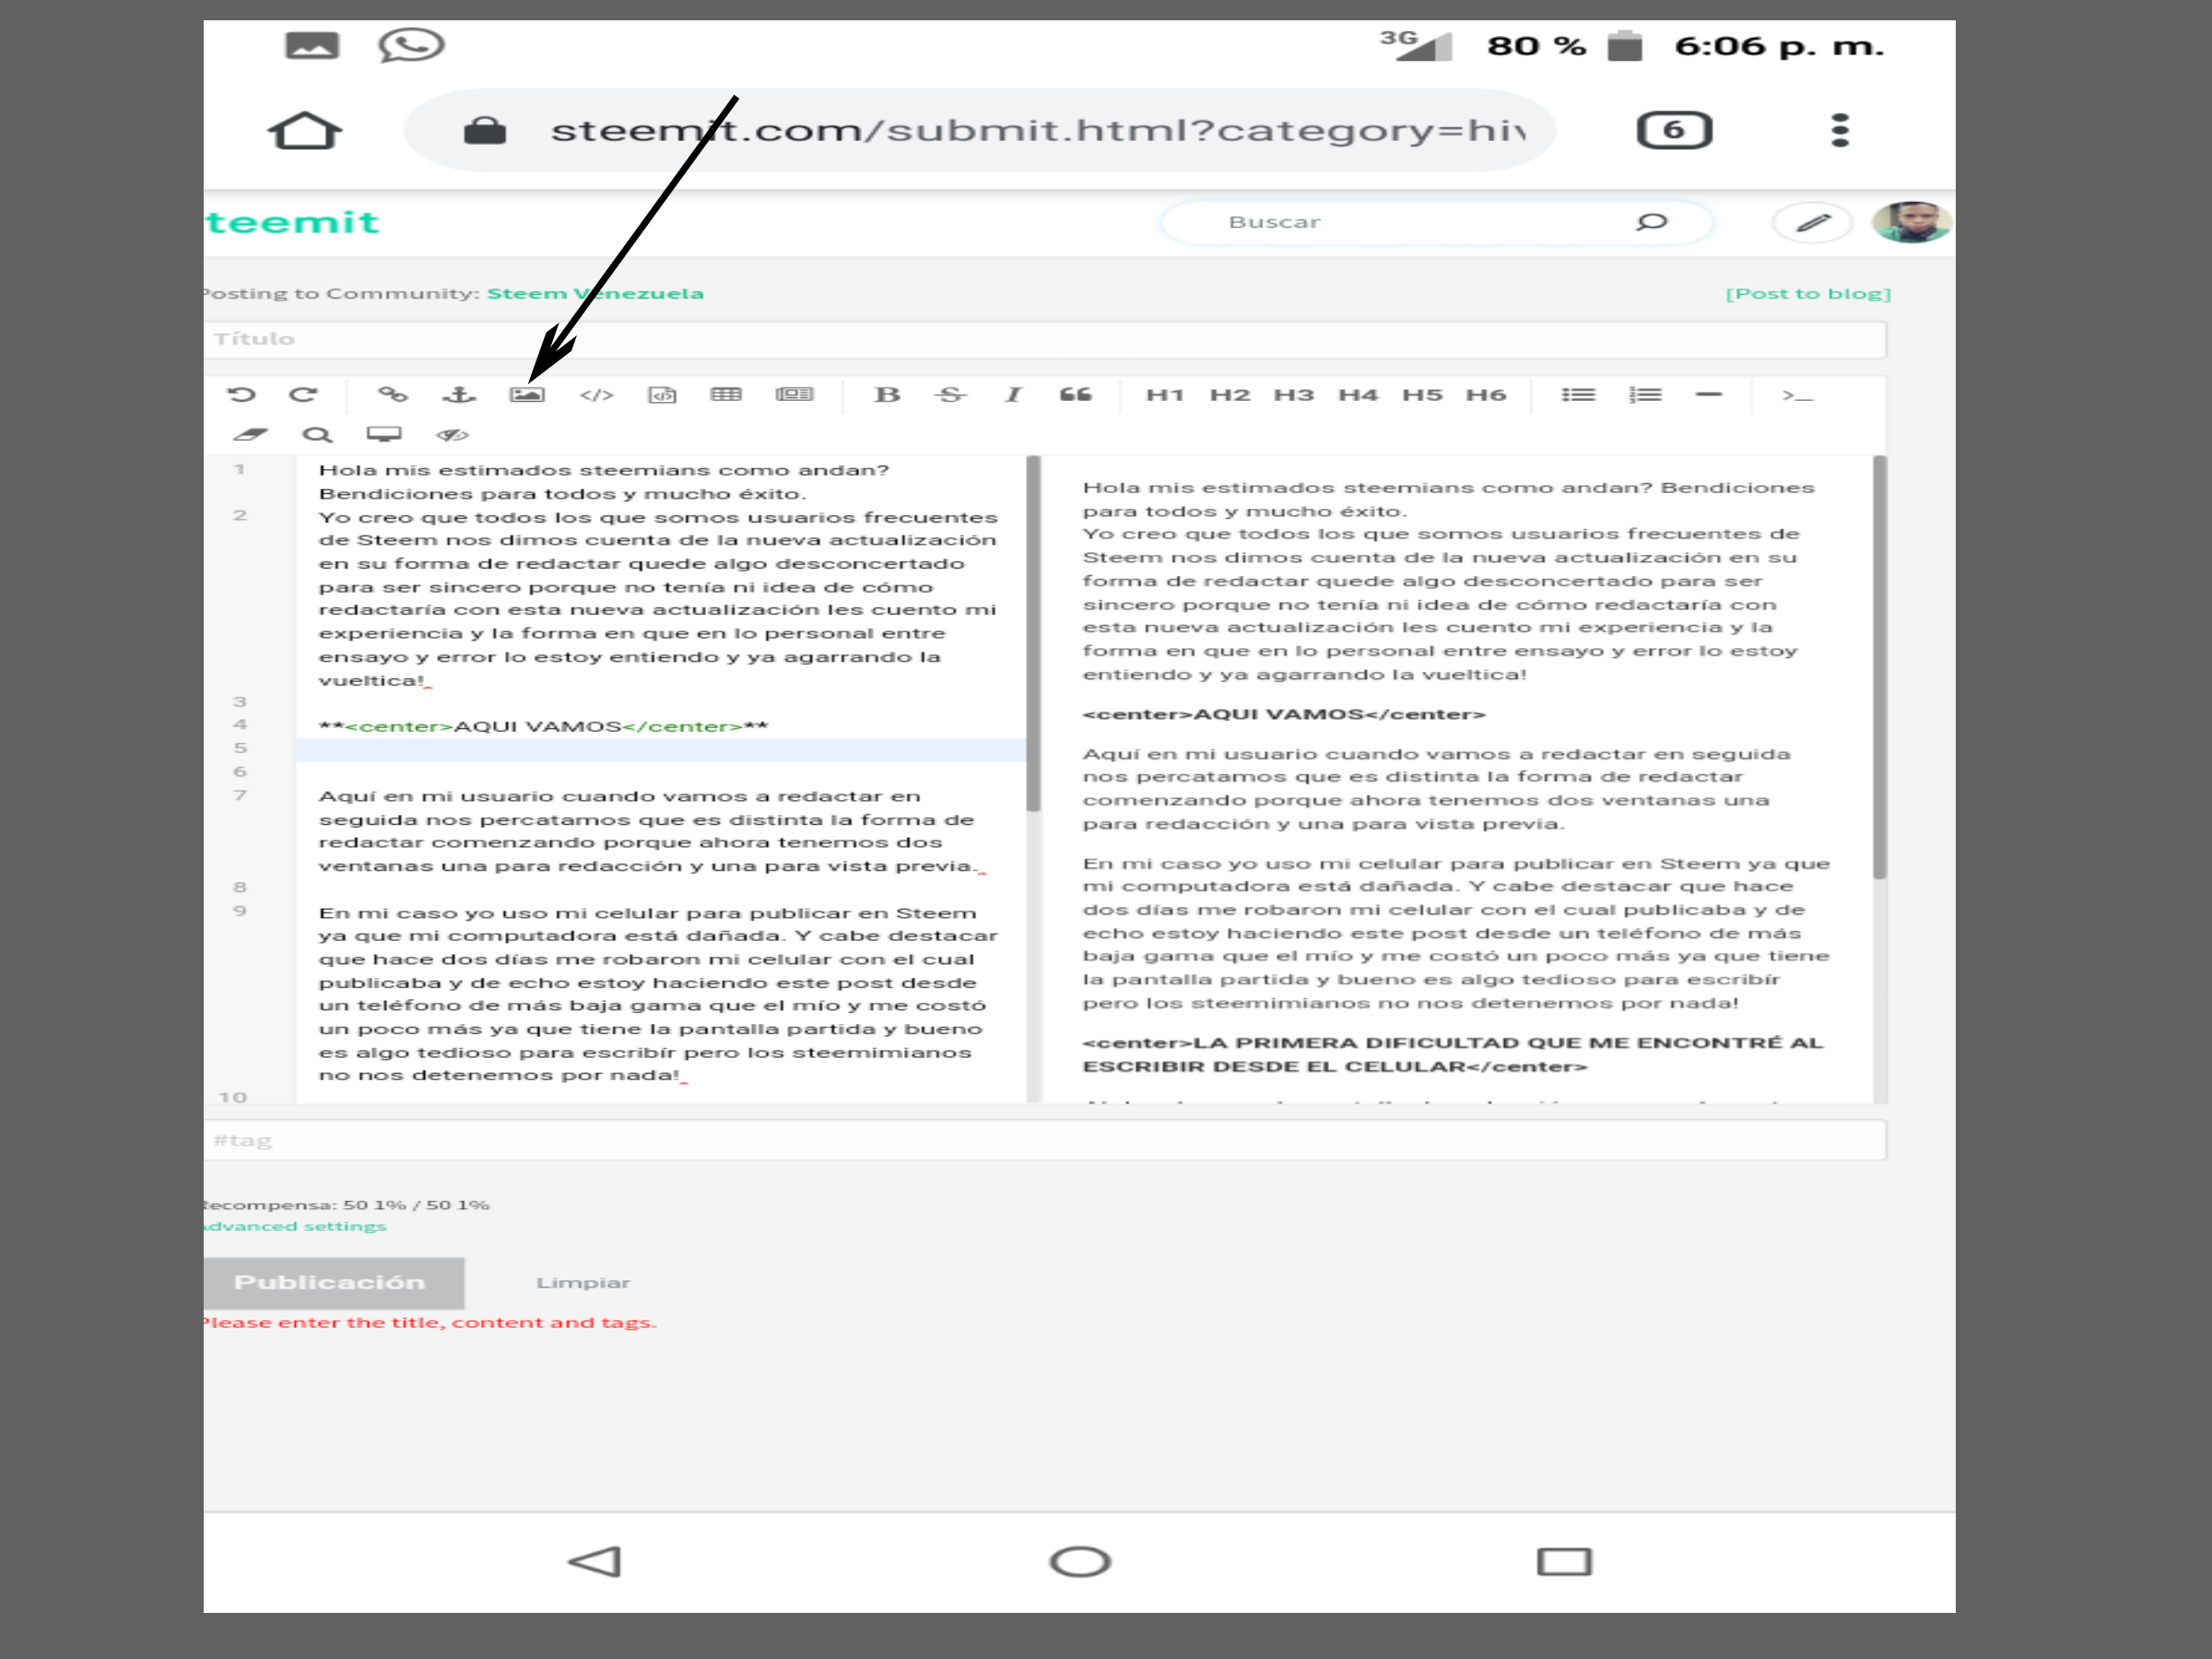Insert an image using the picture icon
Image resolution: width=2212 pixels, height=1659 pixels.
pyautogui.click(x=527, y=394)
